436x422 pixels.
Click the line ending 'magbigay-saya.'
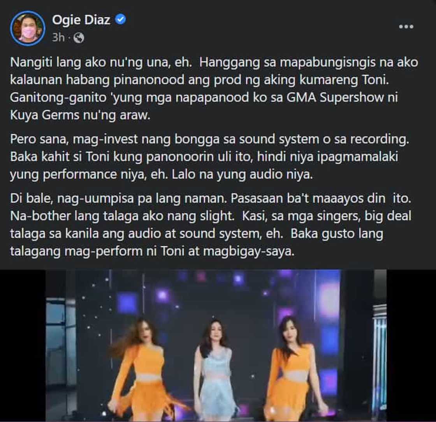coord(152,251)
